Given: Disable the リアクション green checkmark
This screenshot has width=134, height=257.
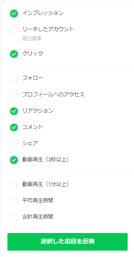Looking at the screenshot, I should click(x=14, y=111).
